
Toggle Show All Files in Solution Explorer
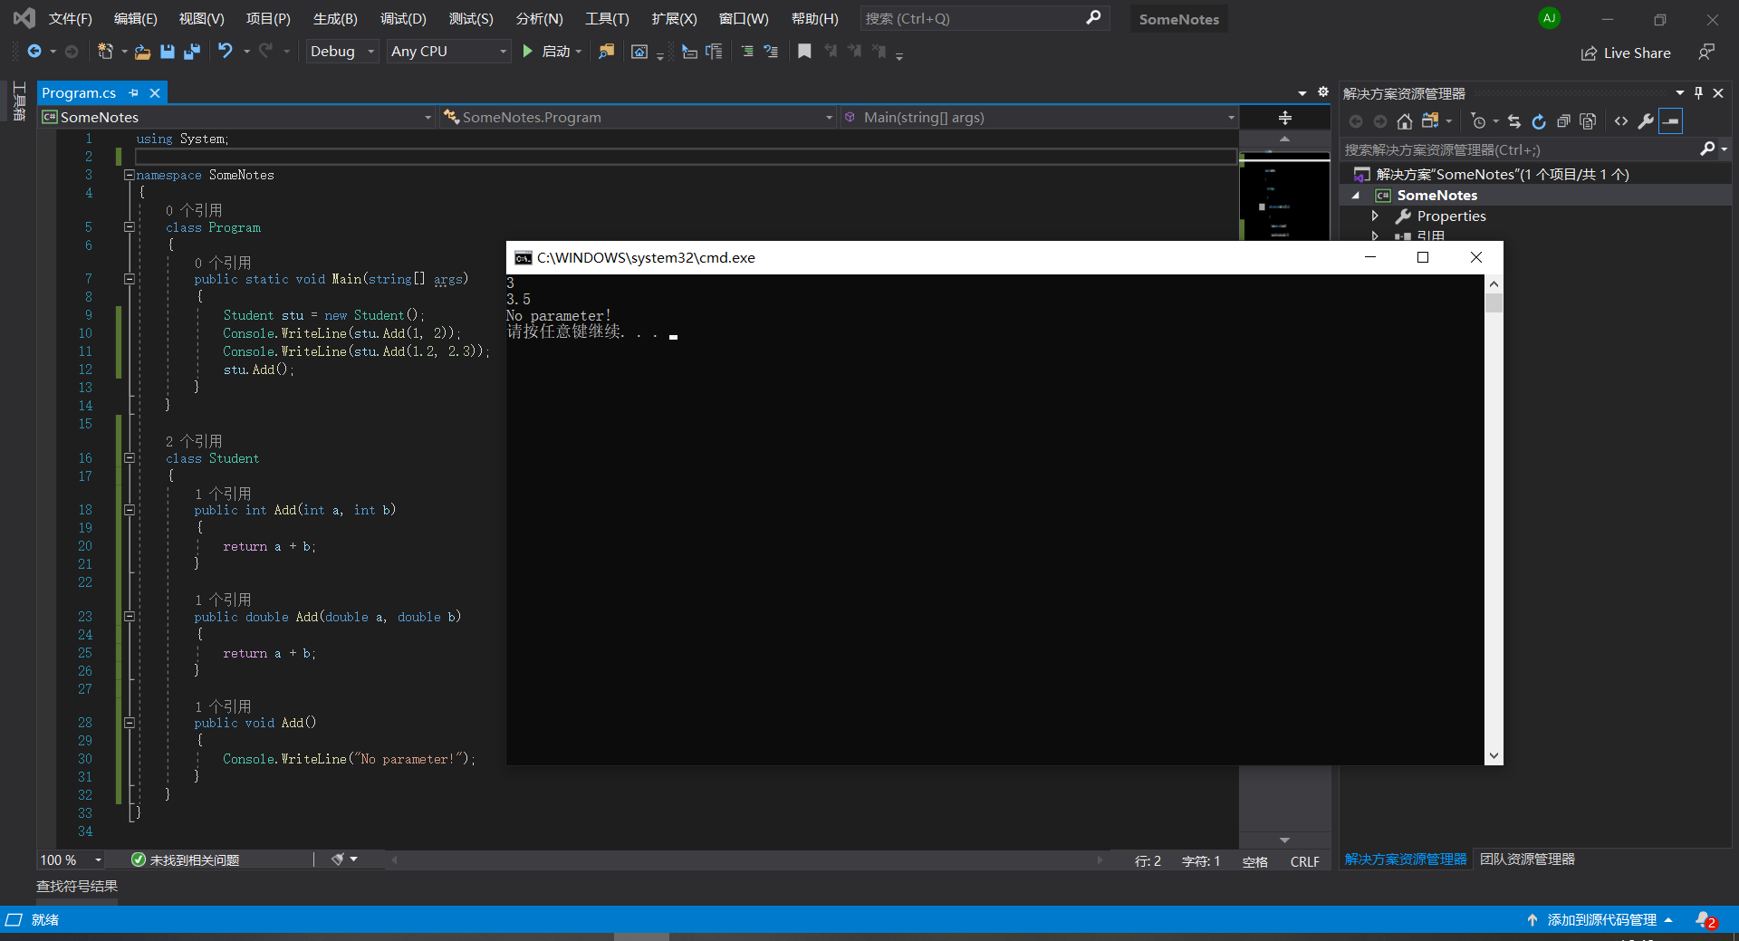point(1588,121)
